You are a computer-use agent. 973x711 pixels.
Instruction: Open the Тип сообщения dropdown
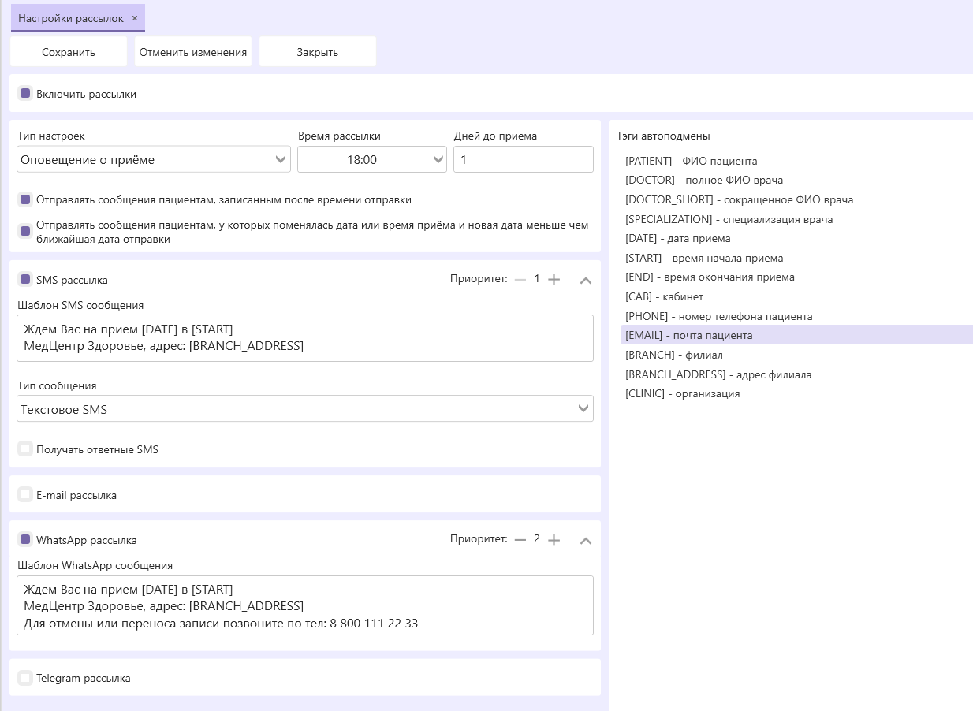pyautogui.click(x=305, y=409)
